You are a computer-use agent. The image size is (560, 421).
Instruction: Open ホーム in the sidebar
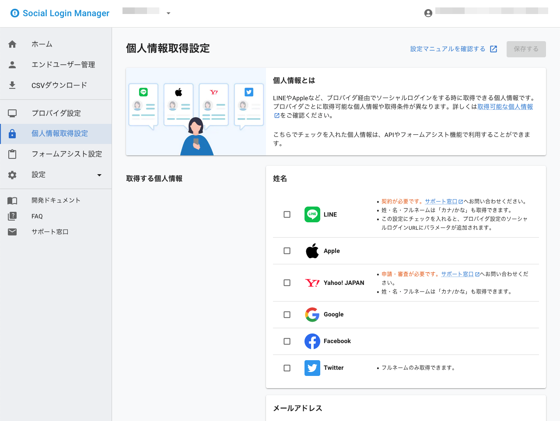click(x=56, y=44)
